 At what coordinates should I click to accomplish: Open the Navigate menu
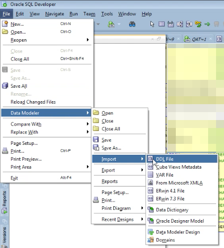tap(55, 14)
